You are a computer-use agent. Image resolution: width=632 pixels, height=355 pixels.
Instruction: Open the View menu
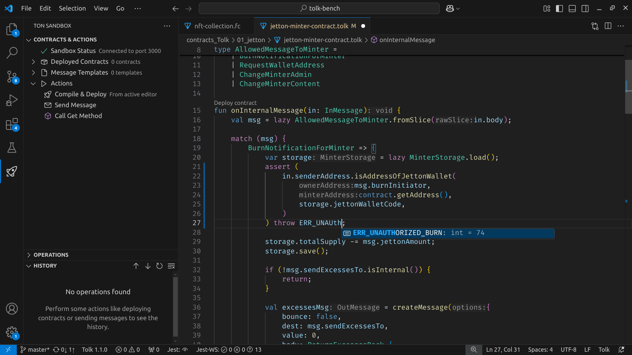click(101, 8)
